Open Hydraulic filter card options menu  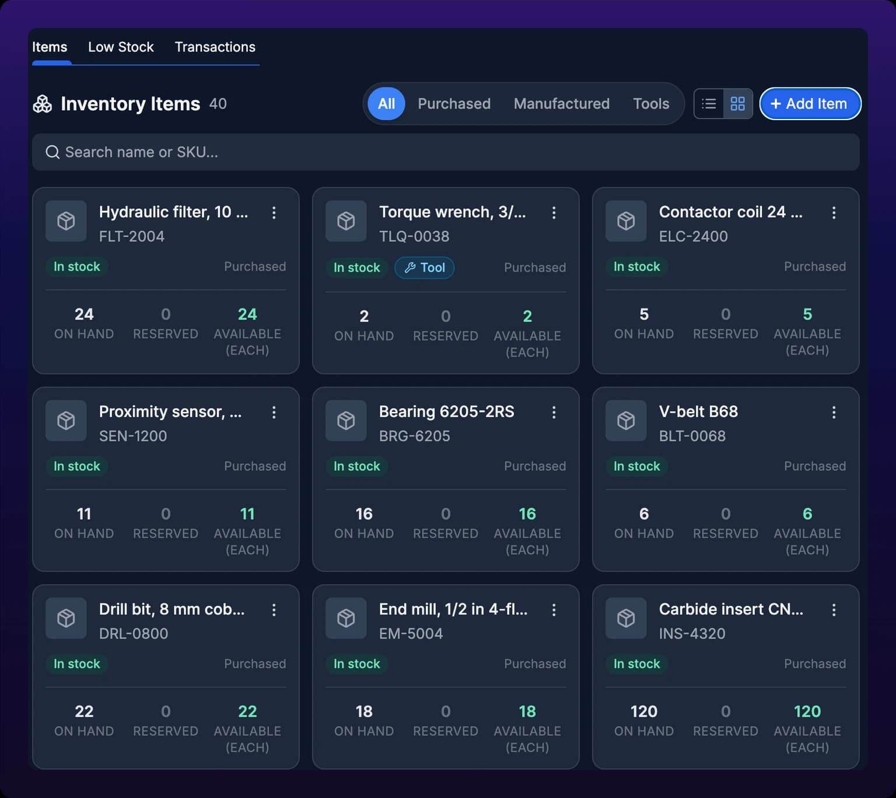pyautogui.click(x=274, y=213)
